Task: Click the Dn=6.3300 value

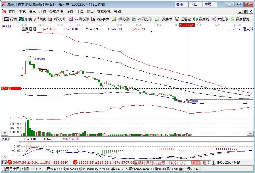Action: tap(116, 29)
